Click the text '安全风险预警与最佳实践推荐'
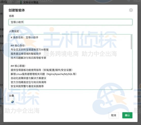This screenshot has height=125, width=141. [27, 86]
